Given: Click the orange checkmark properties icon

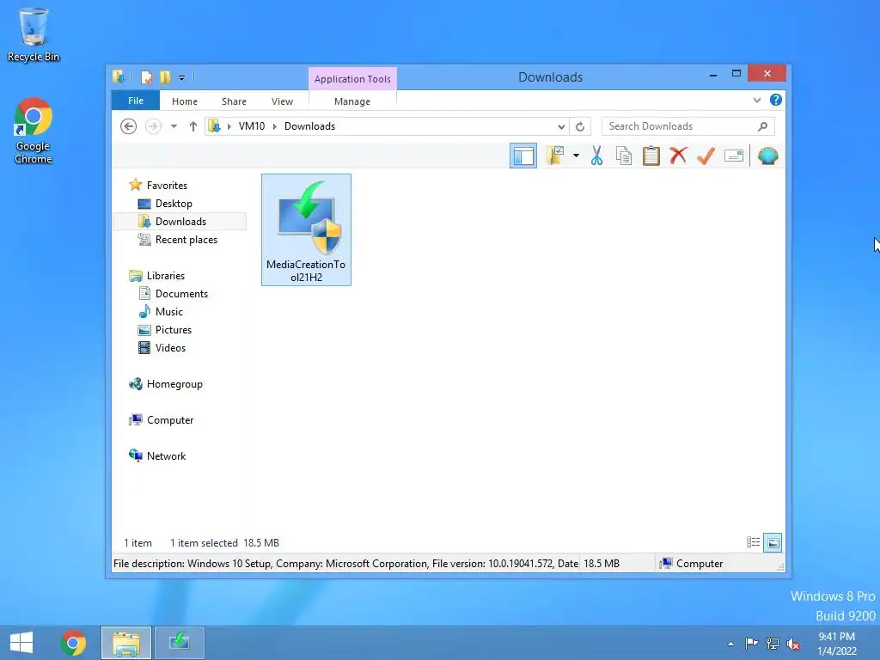Looking at the screenshot, I should tap(706, 156).
